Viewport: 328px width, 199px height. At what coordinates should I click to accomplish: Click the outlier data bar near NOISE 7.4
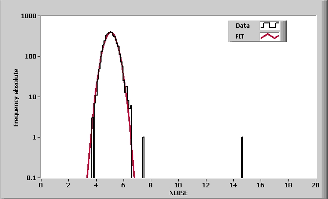tap(143, 157)
